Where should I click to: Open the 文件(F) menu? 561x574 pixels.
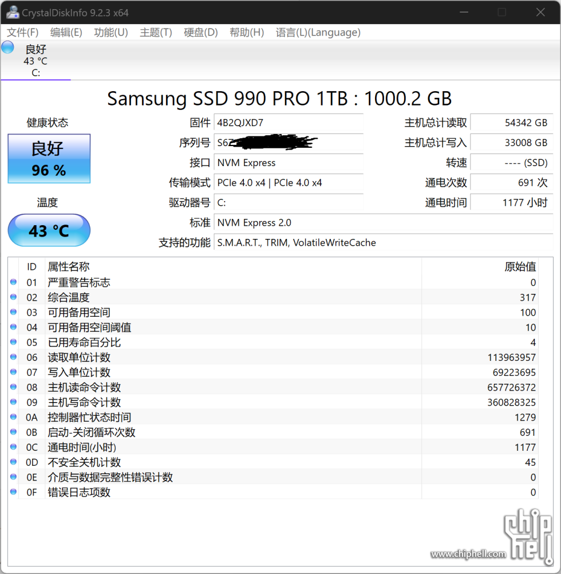23,33
